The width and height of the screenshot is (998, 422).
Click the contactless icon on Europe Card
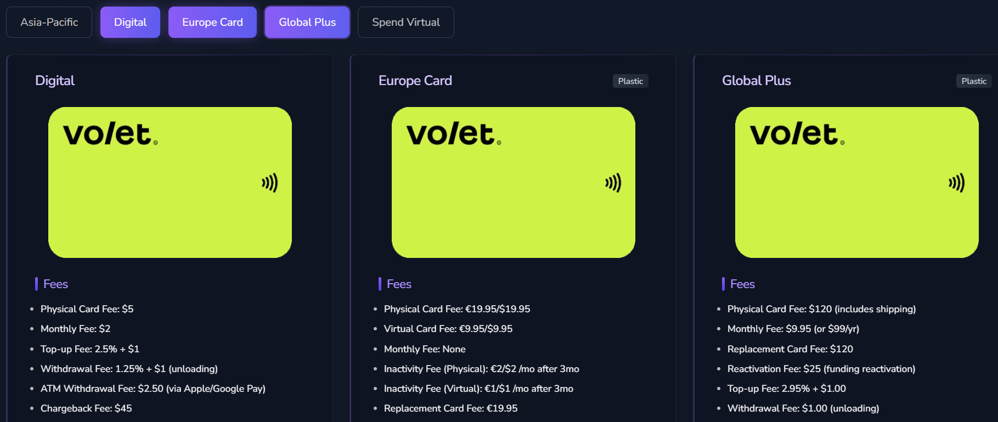point(613,183)
